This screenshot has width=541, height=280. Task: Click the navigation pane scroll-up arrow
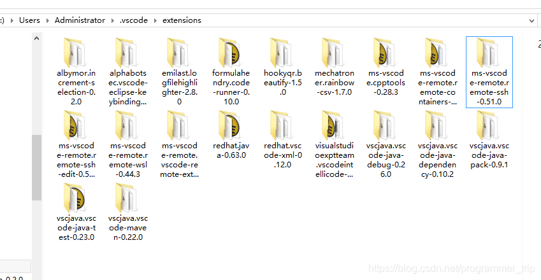tap(36, 39)
